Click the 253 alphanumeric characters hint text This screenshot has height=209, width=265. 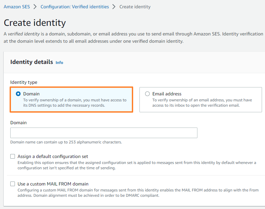click(x=66, y=142)
